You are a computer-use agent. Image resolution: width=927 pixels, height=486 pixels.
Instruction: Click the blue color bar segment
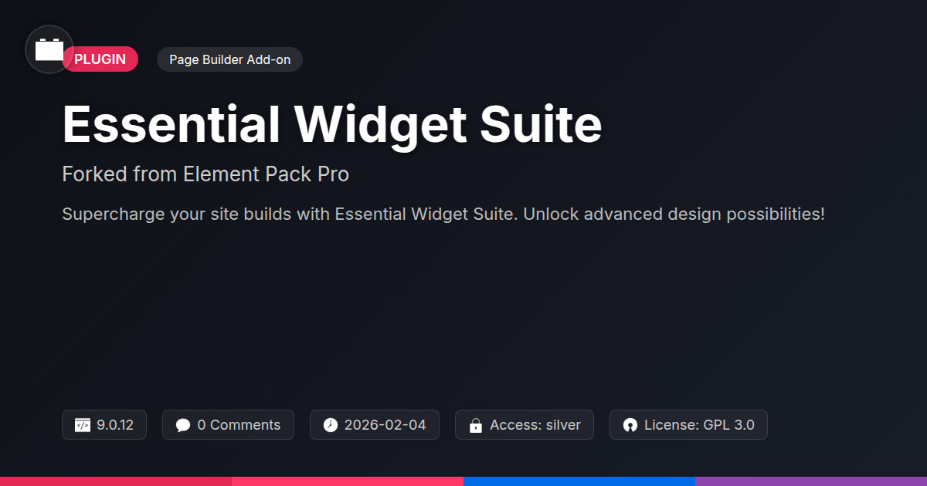click(579, 481)
